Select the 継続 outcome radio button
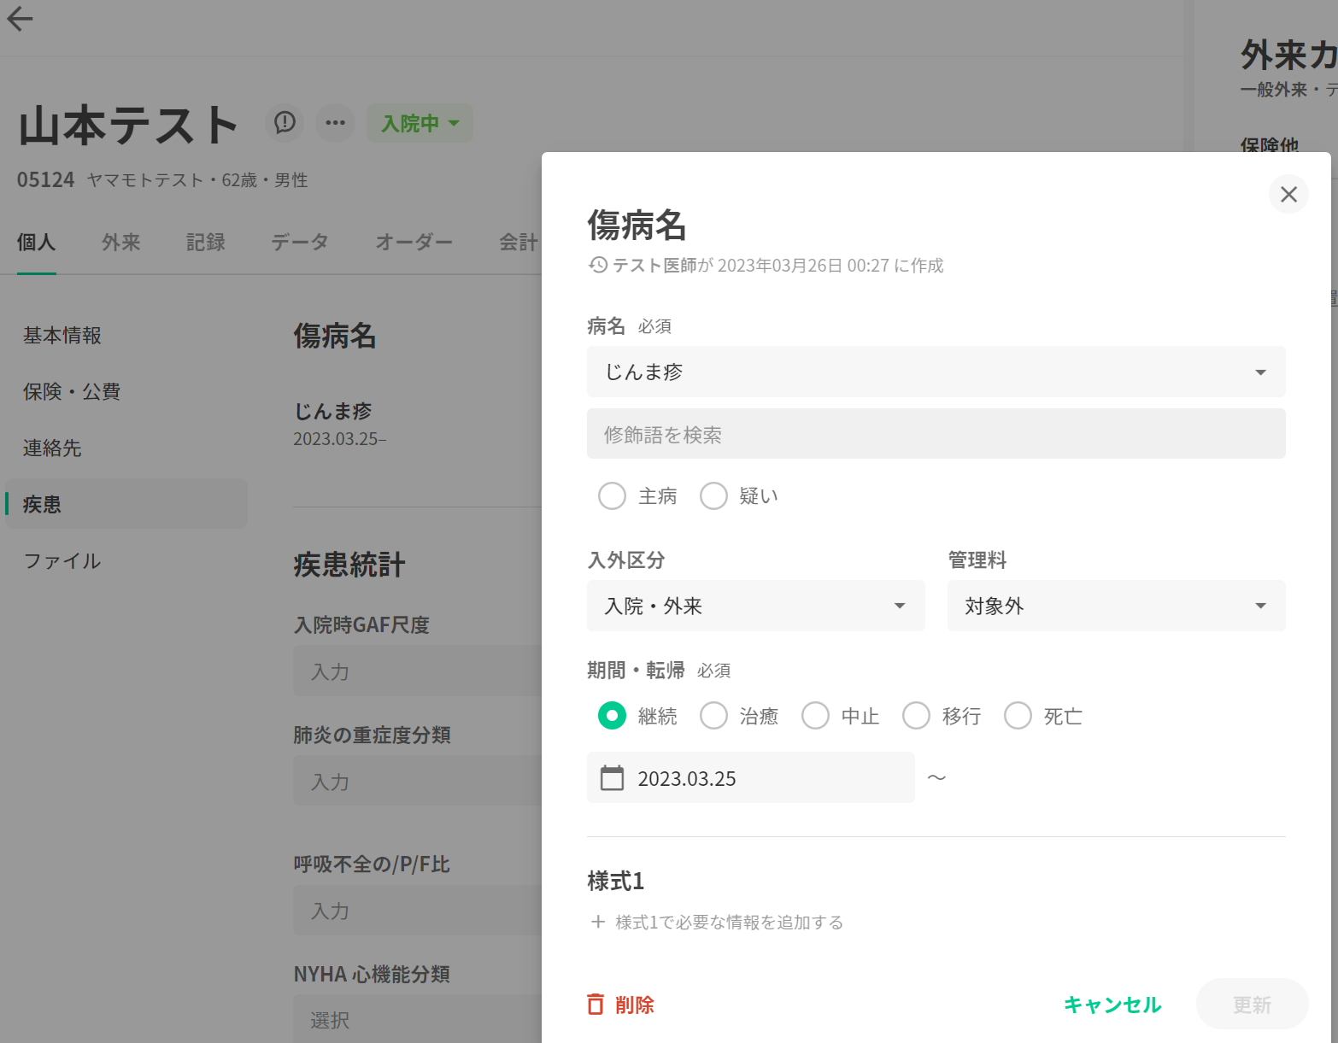Screen dimensions: 1338x1043 click(612, 716)
